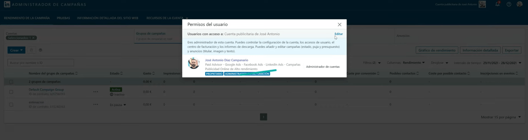Click the account thumbnail beside Cuenta publicitaria
Image resolution: width=528 pixels, height=140 pixels.
coord(482,4)
